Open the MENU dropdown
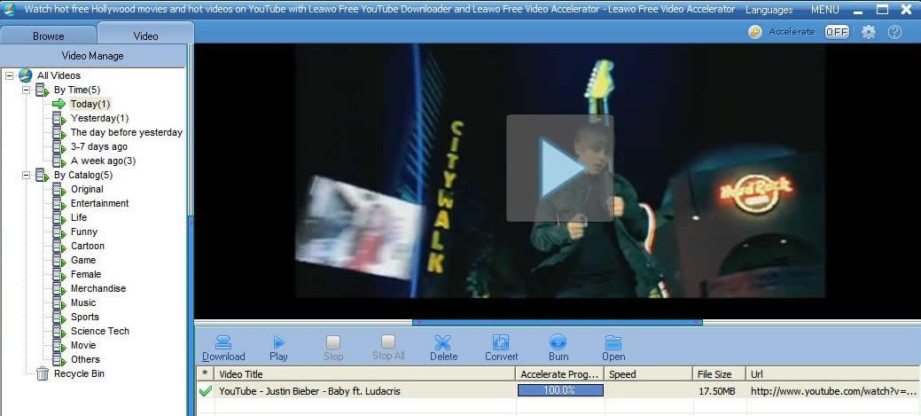This screenshot has width=921, height=416. click(824, 10)
